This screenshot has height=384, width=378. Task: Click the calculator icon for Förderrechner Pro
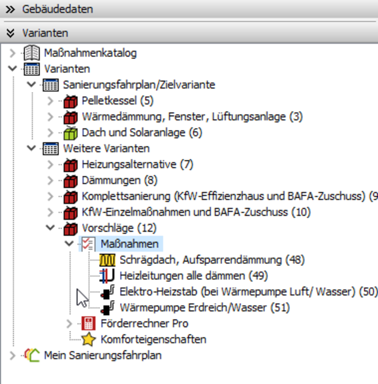pyautogui.click(x=88, y=324)
